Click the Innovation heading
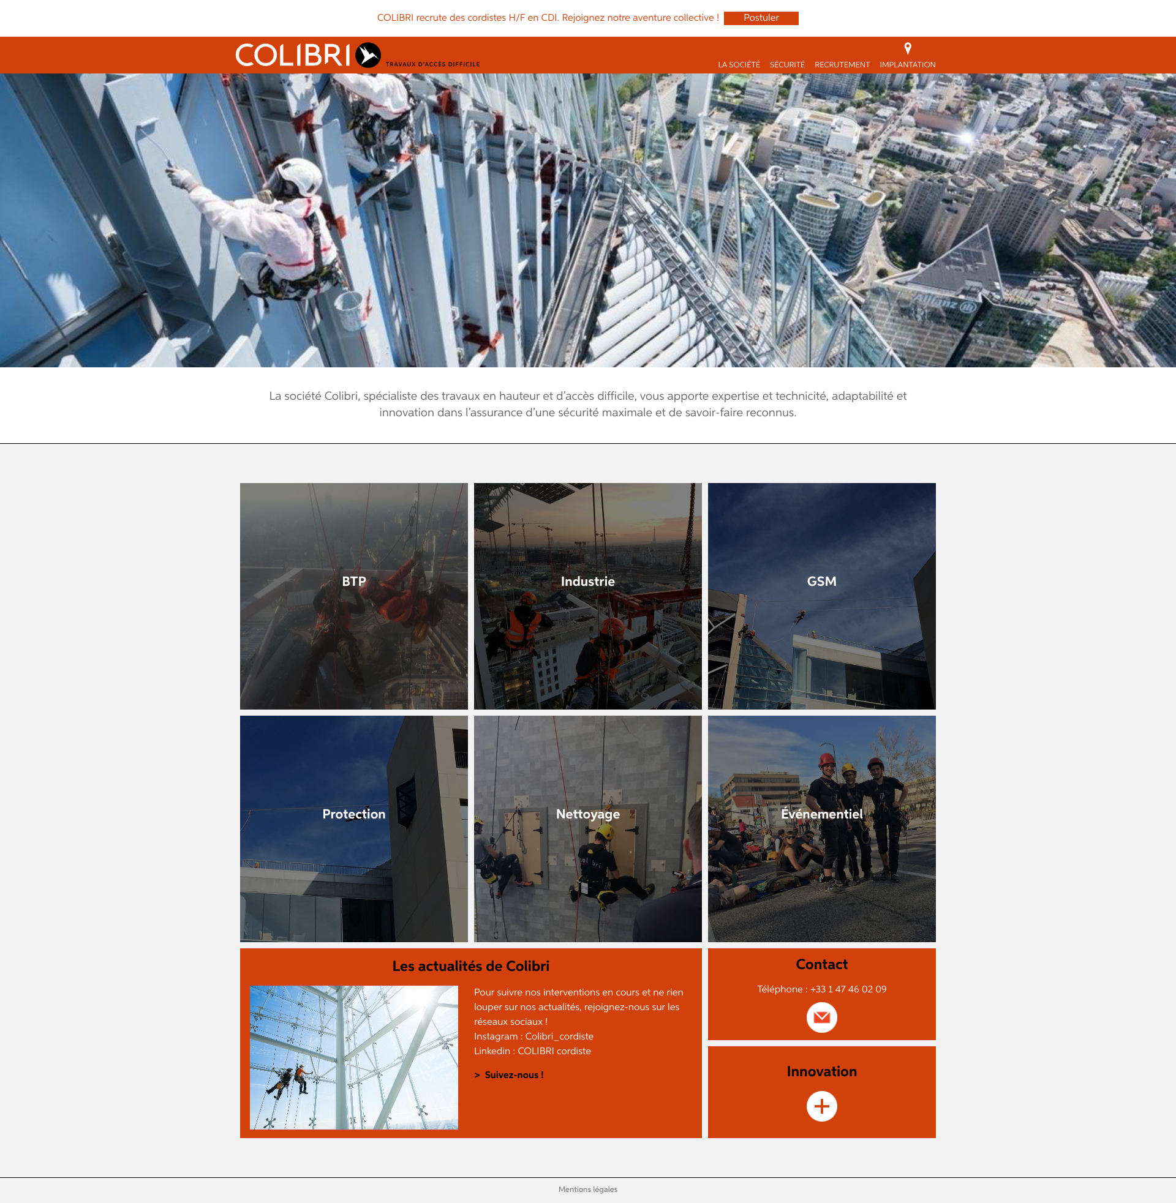This screenshot has height=1203, width=1176. coord(821,1071)
